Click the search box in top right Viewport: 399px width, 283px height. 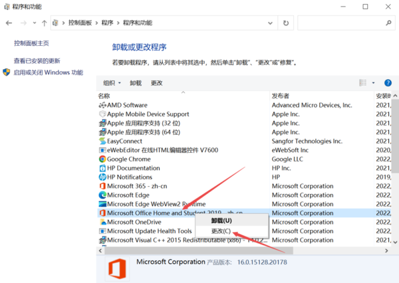[342, 23]
